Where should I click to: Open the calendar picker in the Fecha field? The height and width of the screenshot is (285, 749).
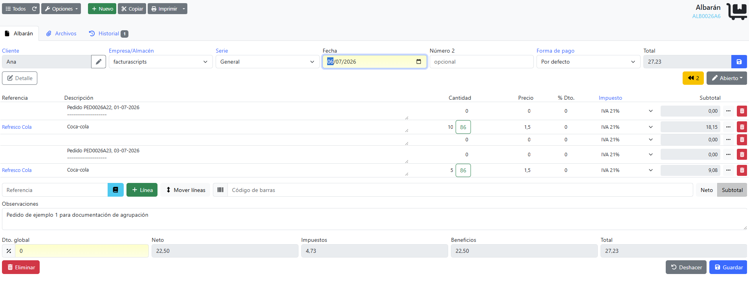(419, 62)
